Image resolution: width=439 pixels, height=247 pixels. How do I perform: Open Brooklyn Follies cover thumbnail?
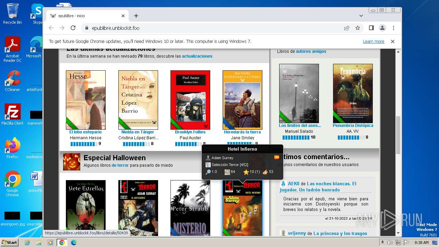pos(190,100)
